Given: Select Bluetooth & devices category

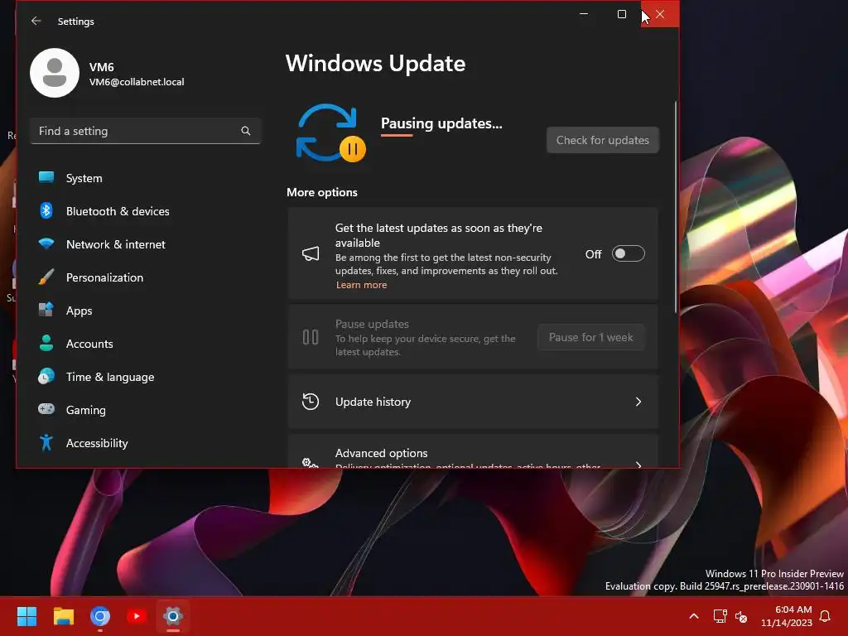Looking at the screenshot, I should pyautogui.click(x=145, y=211).
